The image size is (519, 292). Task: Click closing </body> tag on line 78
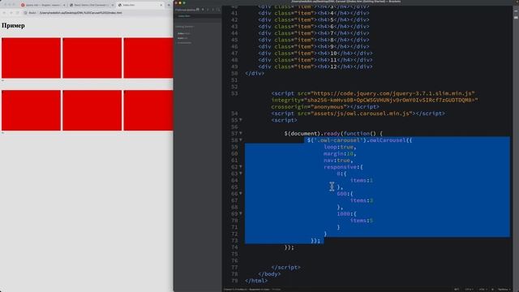point(269,274)
